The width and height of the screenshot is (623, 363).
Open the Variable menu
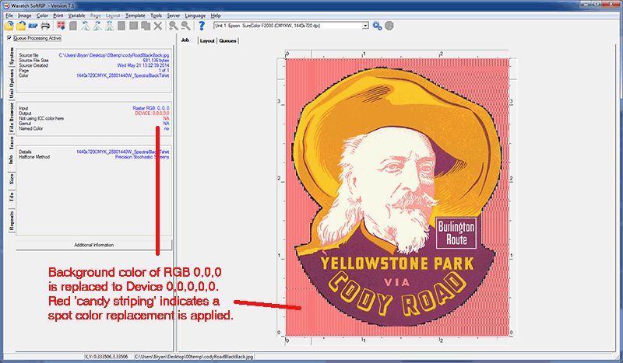tap(76, 16)
